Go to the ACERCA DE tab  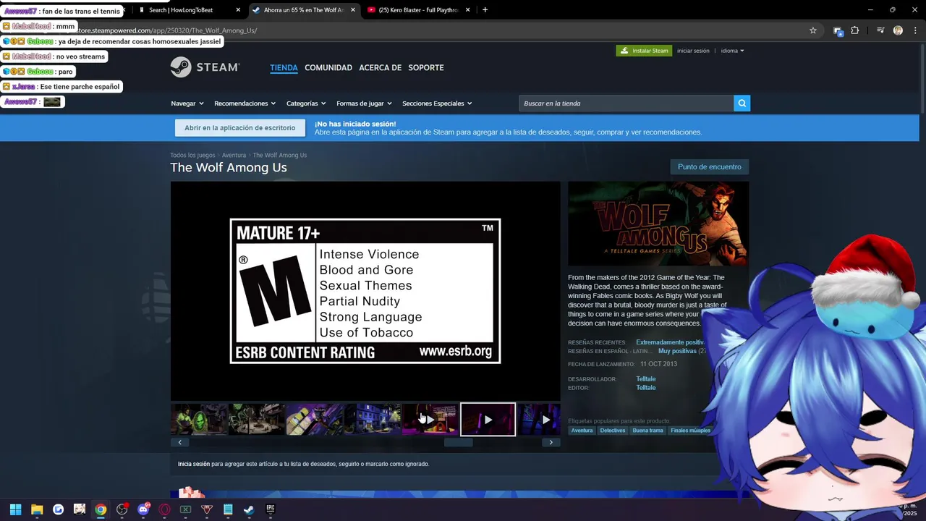point(380,67)
